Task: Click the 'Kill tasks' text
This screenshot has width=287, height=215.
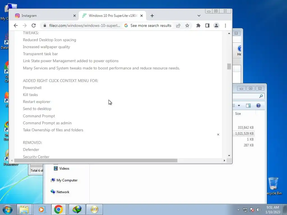Action: (x=30, y=95)
